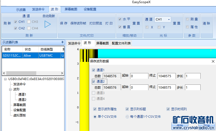This screenshot has width=216, height=131.
Task: Open the 示波器 ribbon tab
Action: tap(21, 10)
